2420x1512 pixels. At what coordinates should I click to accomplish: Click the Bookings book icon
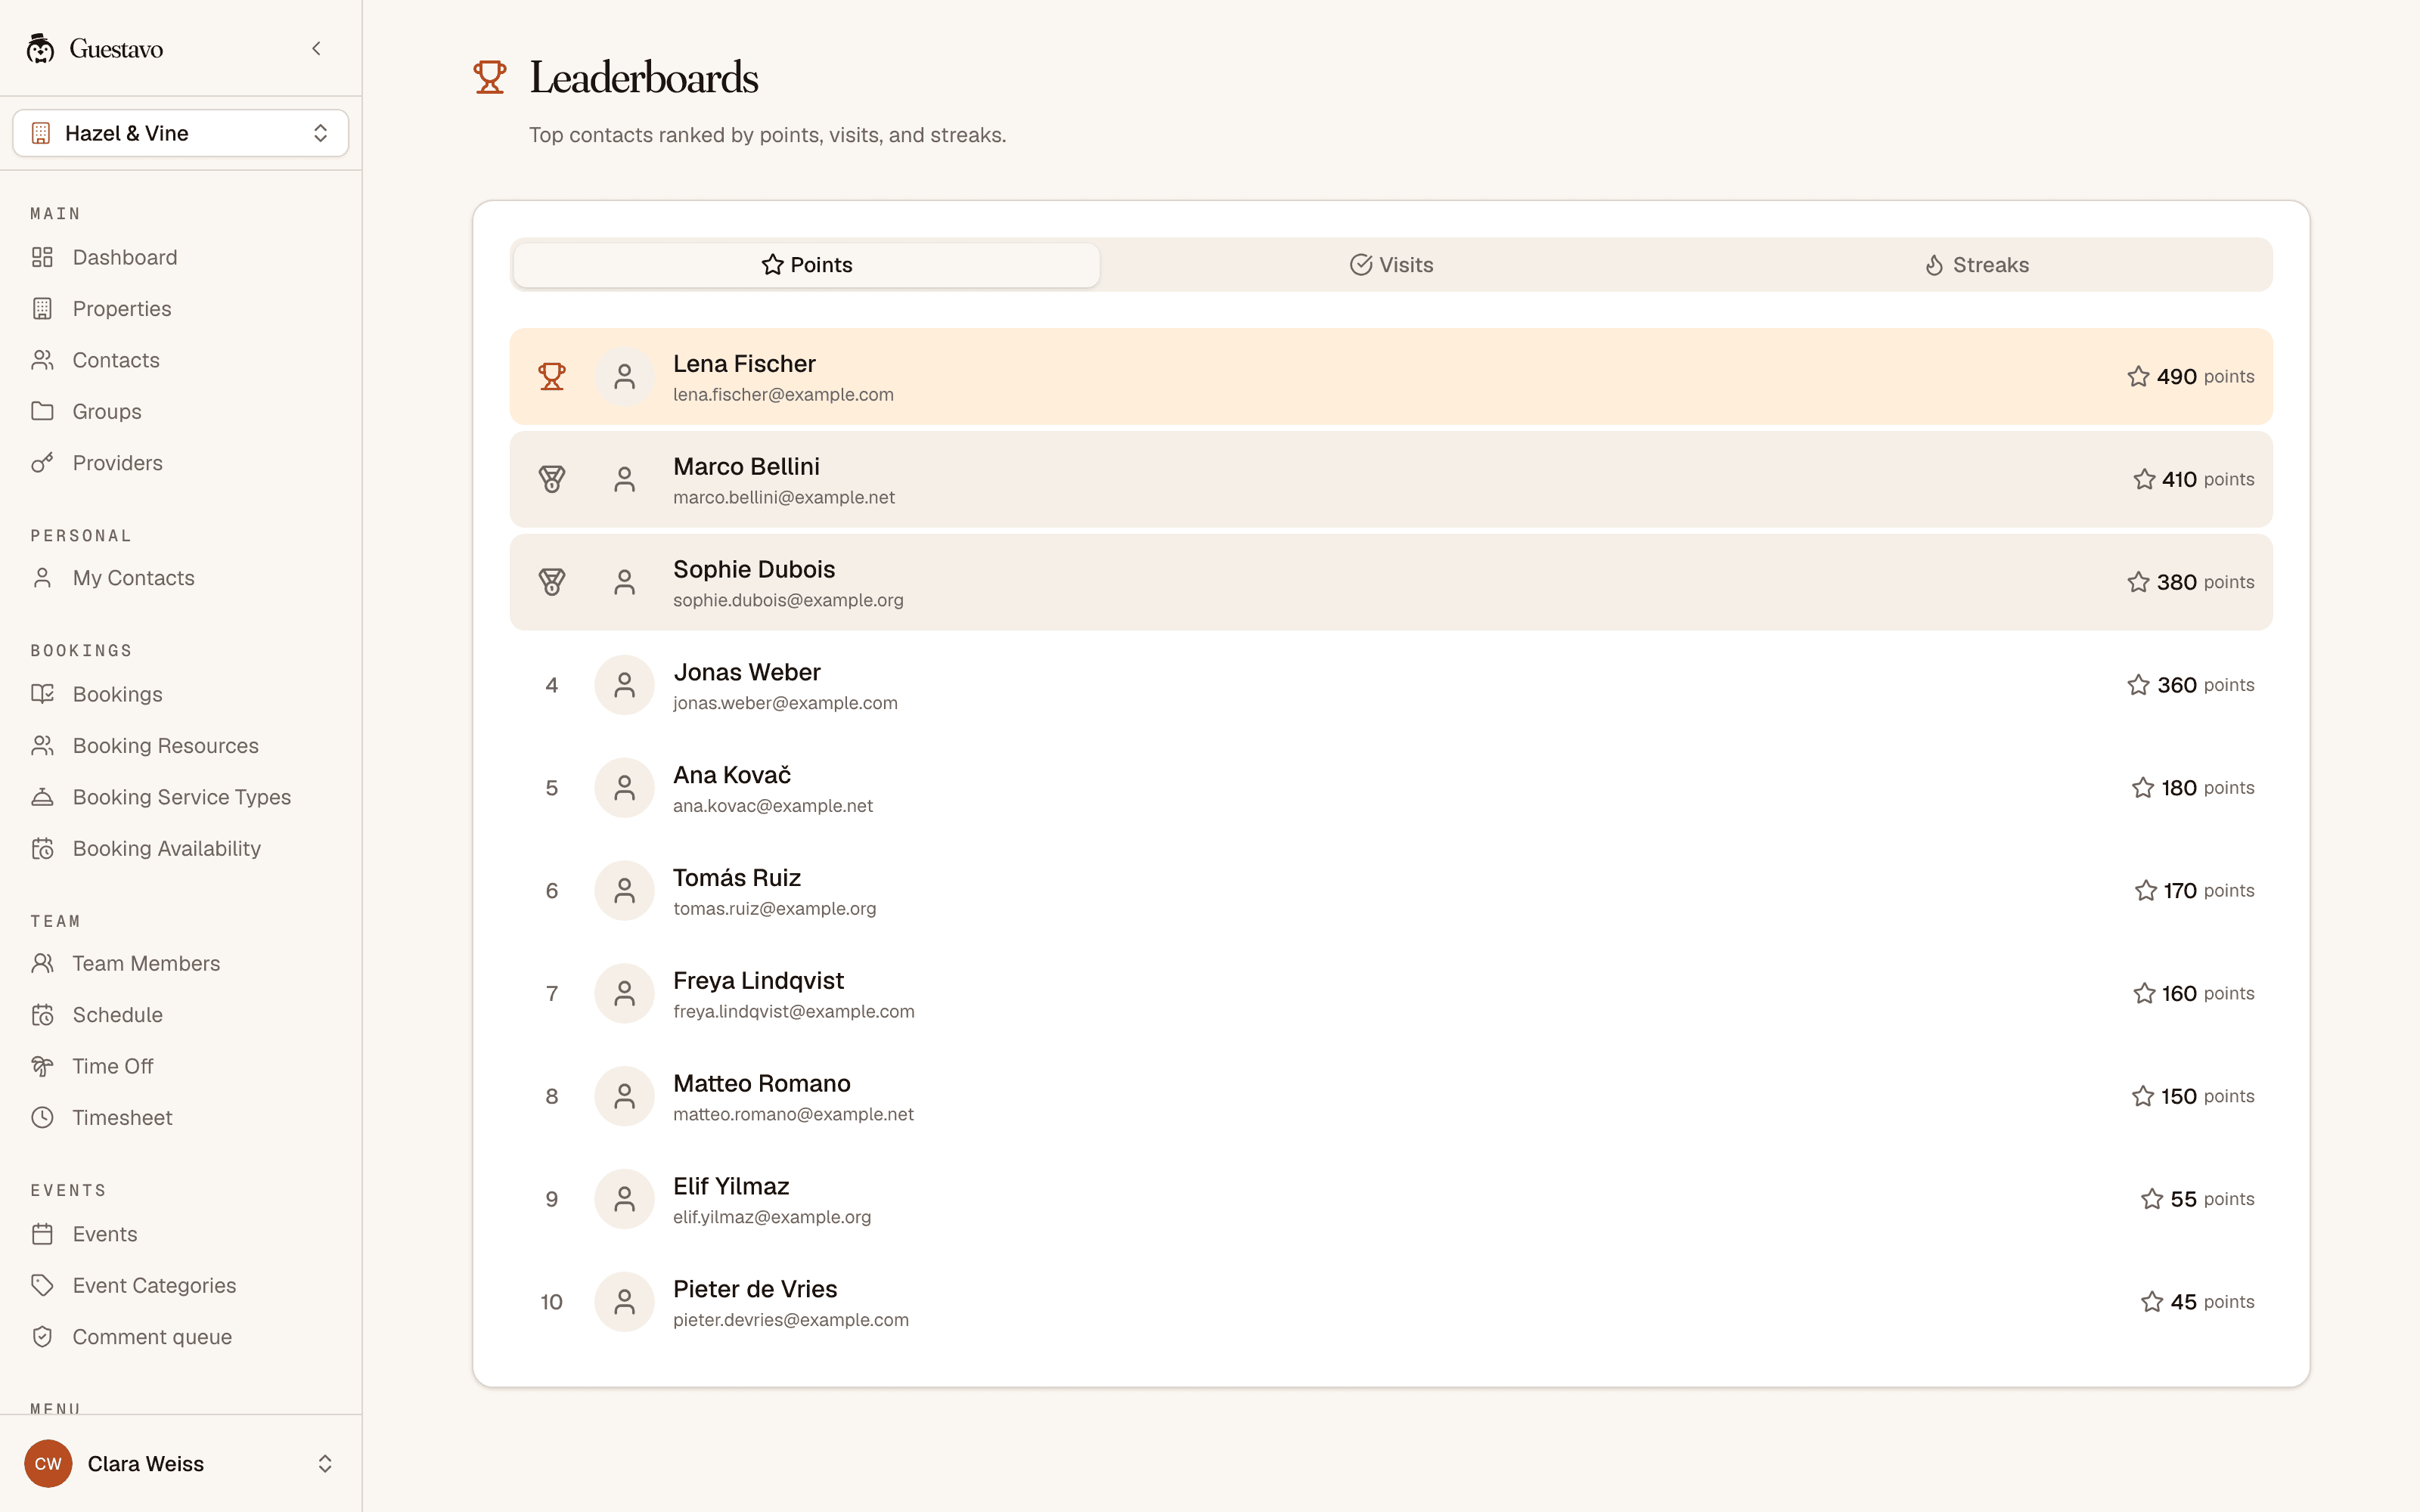click(x=42, y=694)
